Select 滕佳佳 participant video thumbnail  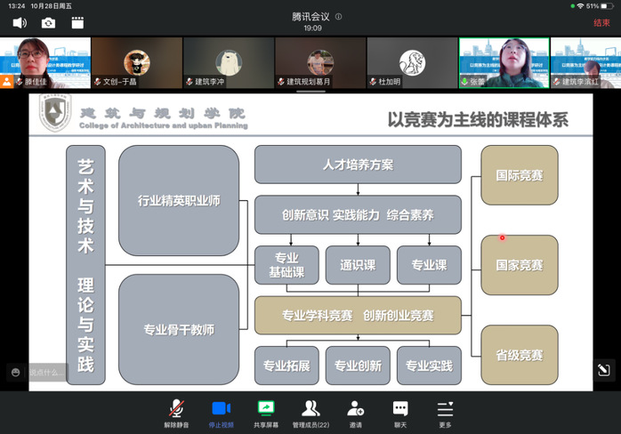pos(44,62)
